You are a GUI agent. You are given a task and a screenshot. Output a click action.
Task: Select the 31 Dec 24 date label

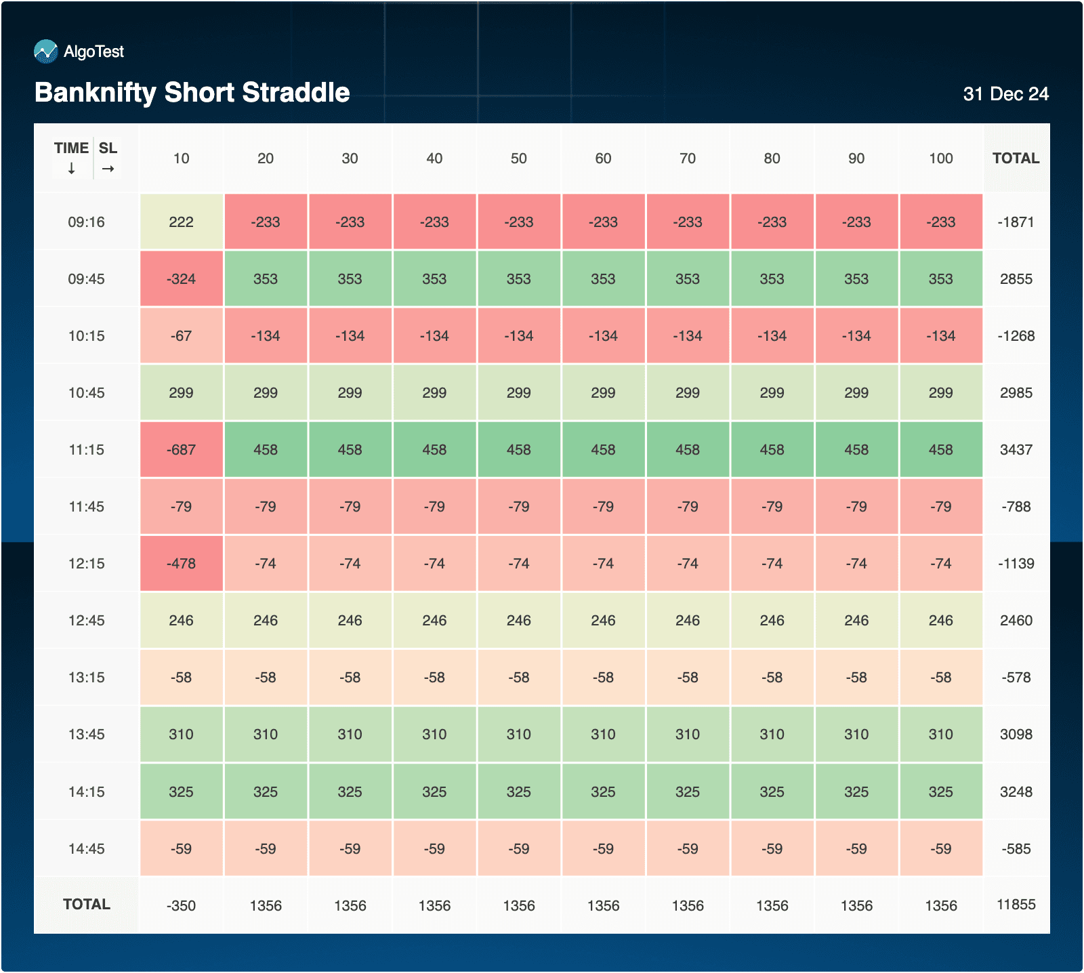point(1005,94)
